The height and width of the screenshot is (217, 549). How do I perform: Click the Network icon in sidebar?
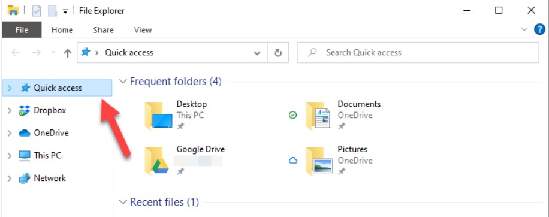pyautogui.click(x=25, y=178)
